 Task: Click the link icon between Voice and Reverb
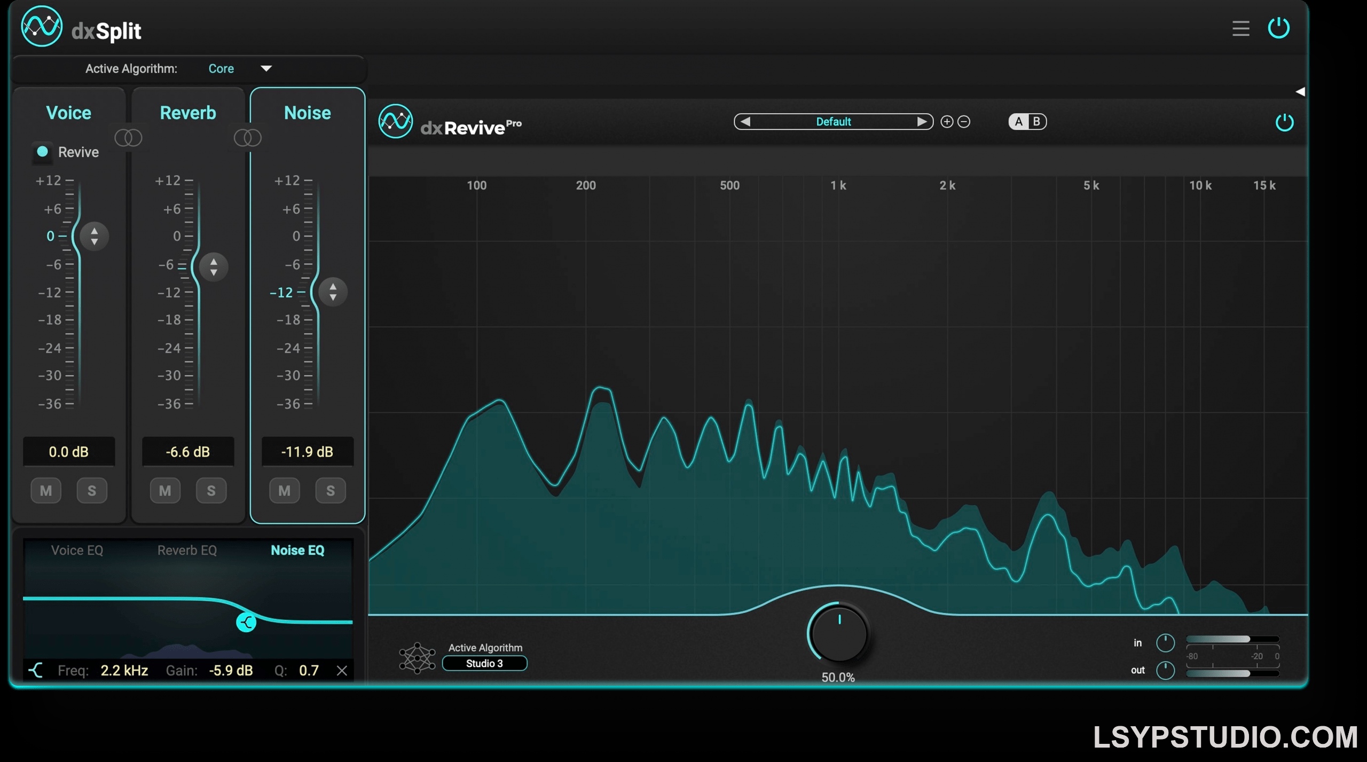tap(128, 138)
